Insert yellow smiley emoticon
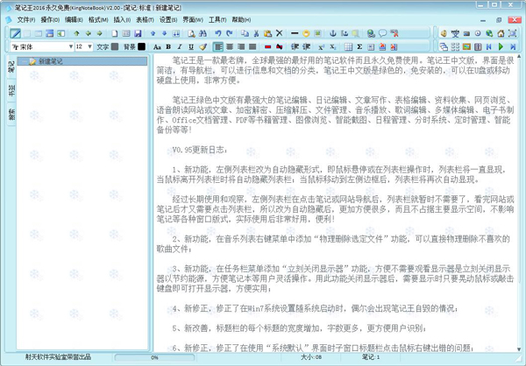Viewport: 526px width, 366px height. [306, 33]
